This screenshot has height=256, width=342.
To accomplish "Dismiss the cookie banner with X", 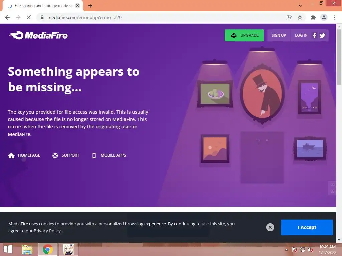I will pos(270,227).
